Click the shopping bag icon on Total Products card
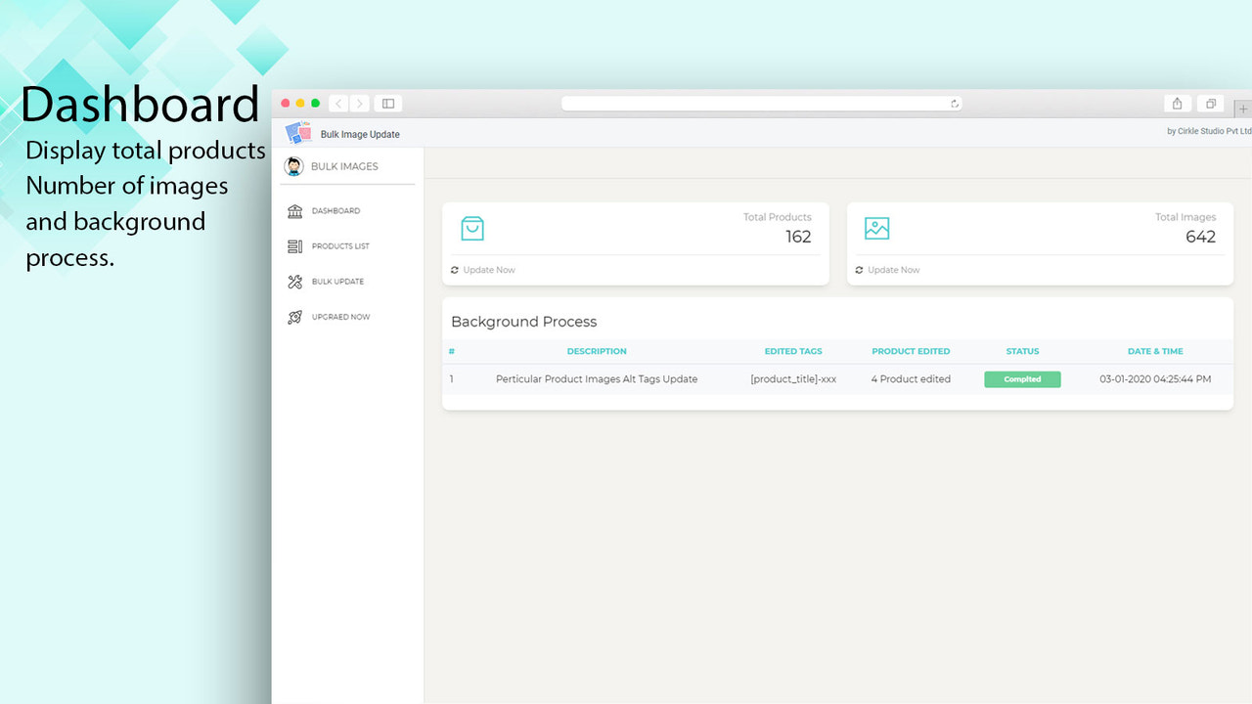The image size is (1252, 704). 472,228
